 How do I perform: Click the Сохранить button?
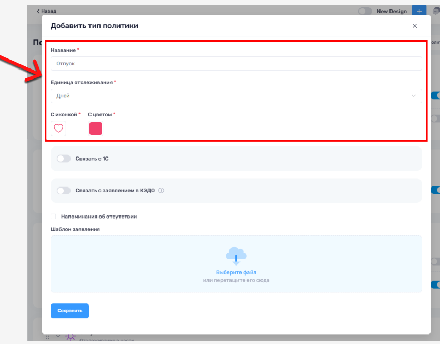click(69, 311)
